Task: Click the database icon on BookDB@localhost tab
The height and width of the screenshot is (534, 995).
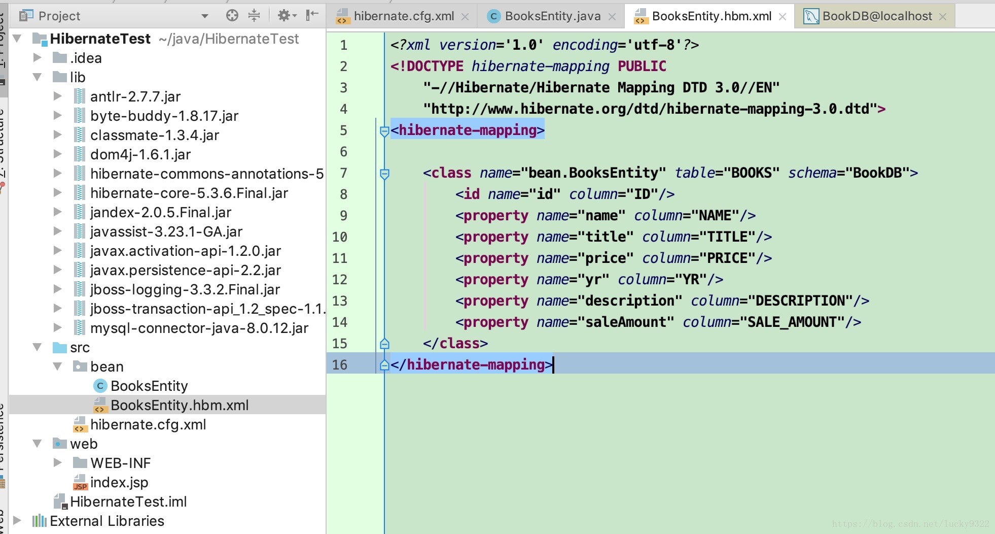Action: (x=811, y=17)
